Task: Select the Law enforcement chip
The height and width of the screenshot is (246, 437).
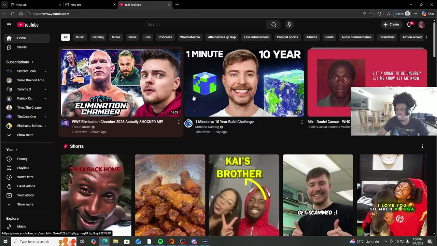Action: 256,37
